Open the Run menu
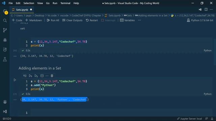The width and height of the screenshot is (216, 121). [55, 3]
